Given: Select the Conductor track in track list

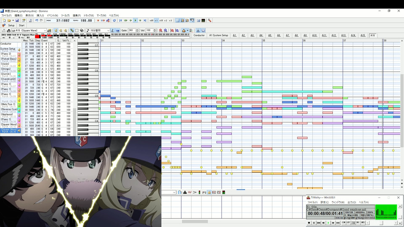Looking at the screenshot, I should [9, 44].
